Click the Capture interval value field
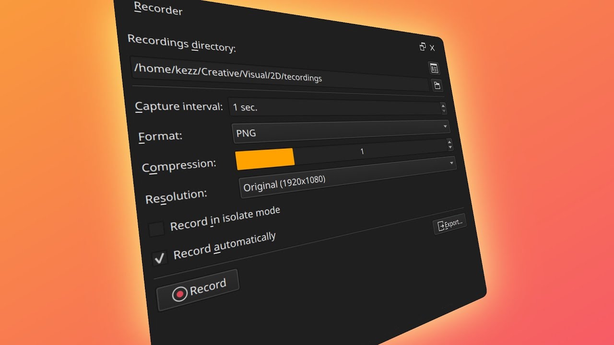This screenshot has width=614, height=345. pos(334,107)
